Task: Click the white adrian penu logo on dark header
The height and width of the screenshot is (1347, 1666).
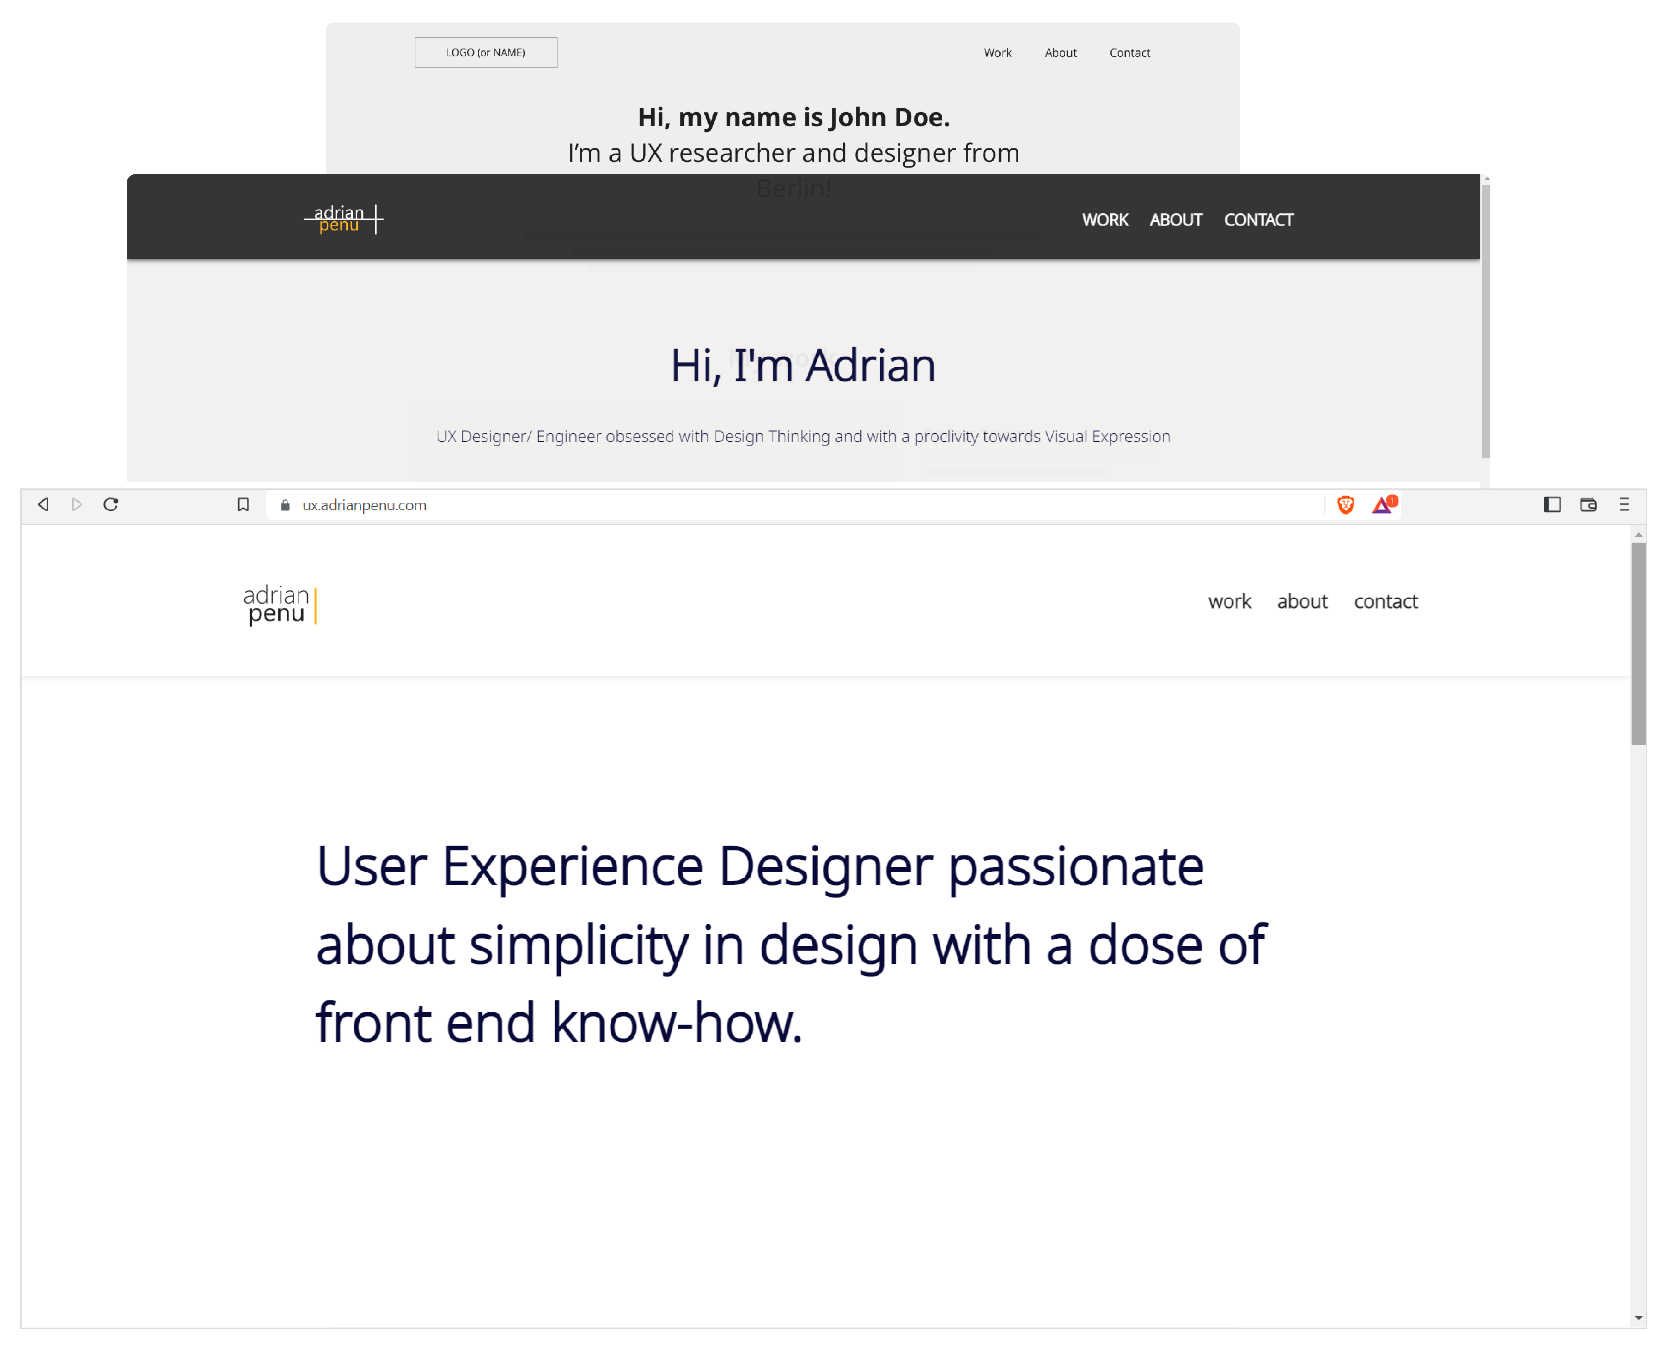Action: (344, 219)
